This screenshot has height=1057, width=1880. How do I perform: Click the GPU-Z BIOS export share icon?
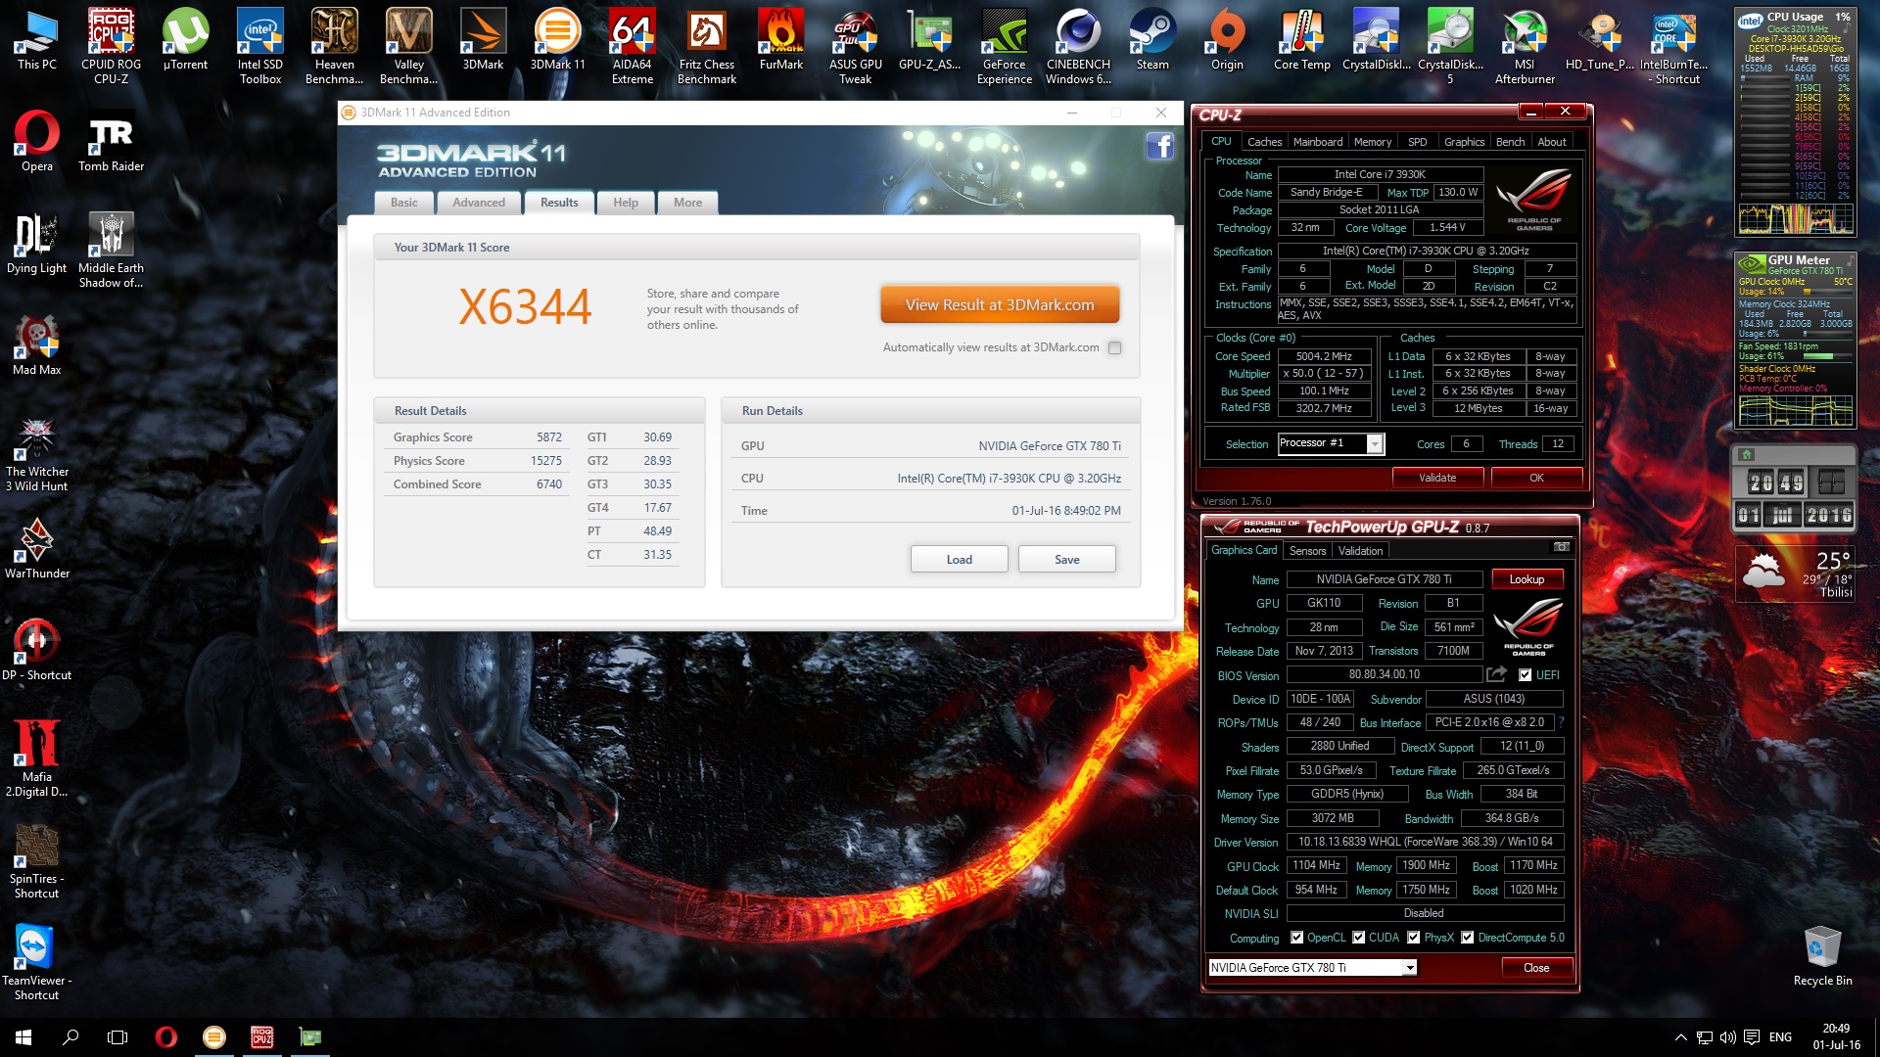coord(1495,674)
